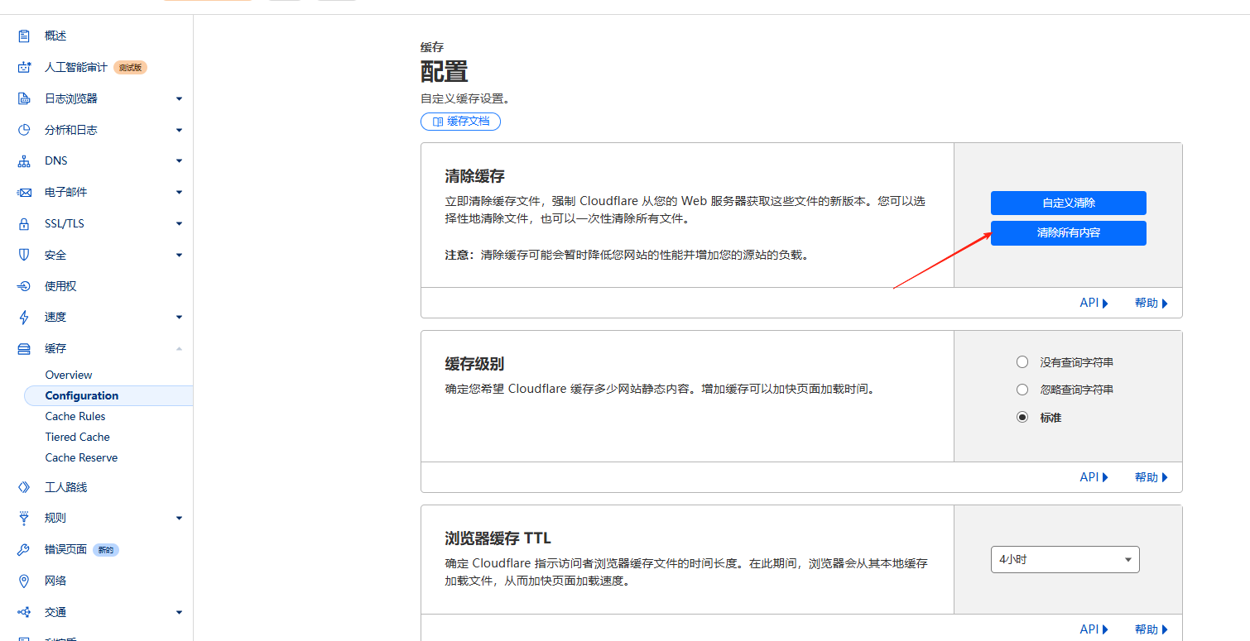Switch to the Cache Rules page
Viewport: 1250px width, 641px height.
pyautogui.click(x=77, y=416)
